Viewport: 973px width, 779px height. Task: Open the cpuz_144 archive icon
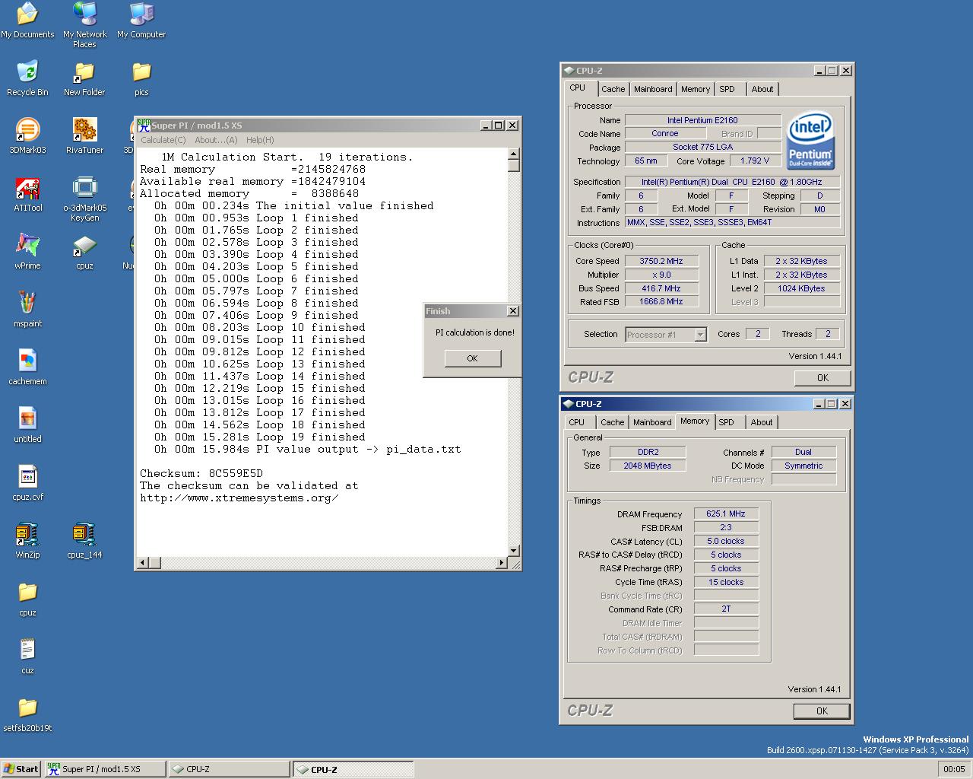[x=84, y=541]
